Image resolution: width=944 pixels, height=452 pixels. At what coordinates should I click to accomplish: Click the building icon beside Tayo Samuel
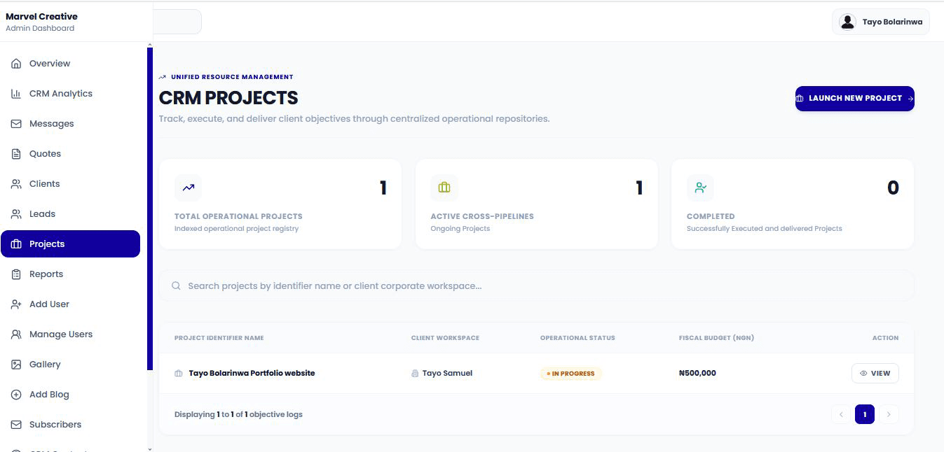pyautogui.click(x=415, y=374)
